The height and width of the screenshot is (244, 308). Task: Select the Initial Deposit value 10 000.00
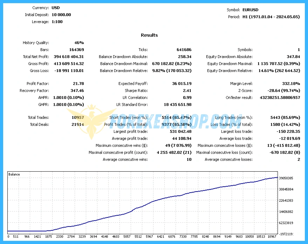click(61, 15)
